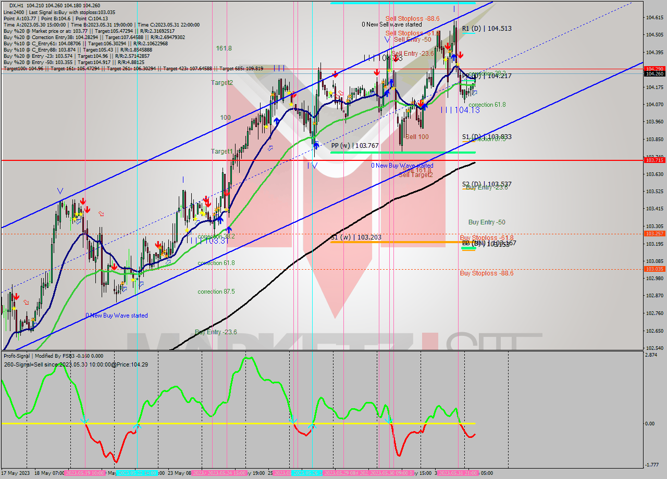Image resolution: width=667 pixels, height=479 pixels.
Task: Click the 102.540 price axis value
Action: (654, 348)
